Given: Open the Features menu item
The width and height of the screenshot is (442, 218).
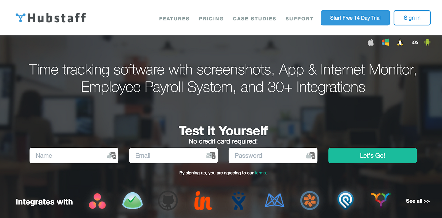Looking at the screenshot, I should pos(174,19).
